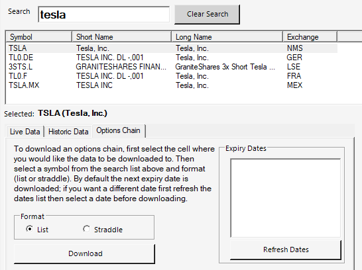Open the Options Chain tab
The height and width of the screenshot is (270, 362).
coord(118,130)
